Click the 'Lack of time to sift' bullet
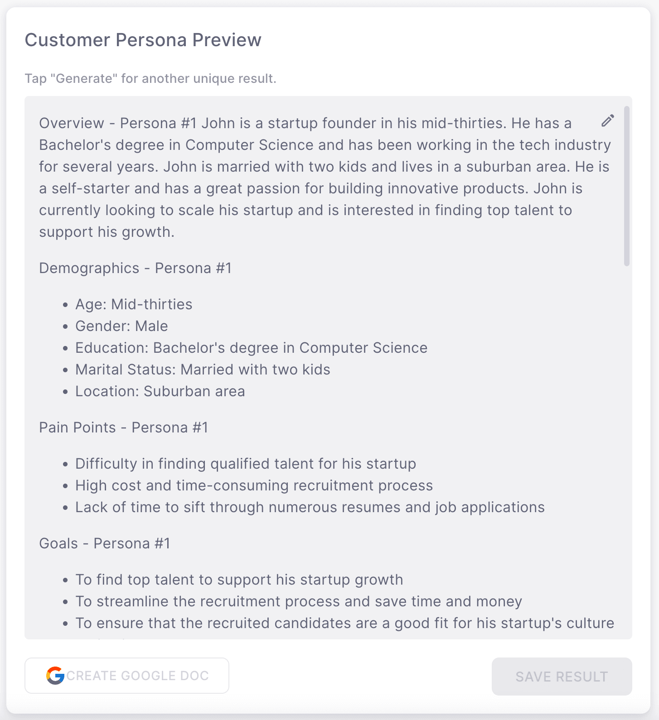Screen dimensions: 659x720 310,507
